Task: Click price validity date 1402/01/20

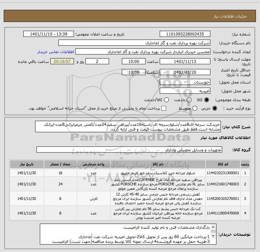Action: (185, 72)
